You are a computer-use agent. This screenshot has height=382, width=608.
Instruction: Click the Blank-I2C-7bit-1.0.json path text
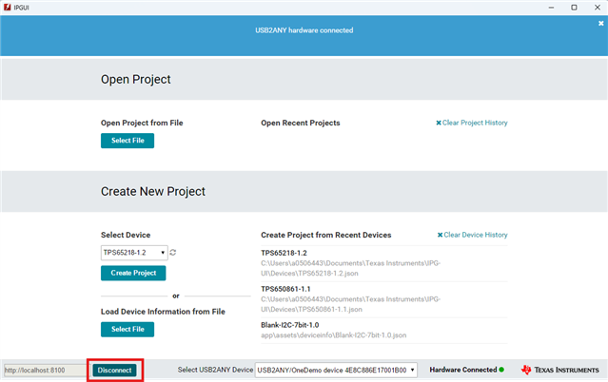333,335
